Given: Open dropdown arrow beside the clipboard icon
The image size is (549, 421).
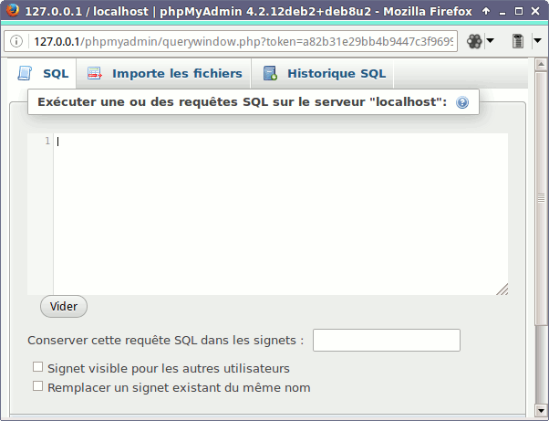Looking at the screenshot, I should [x=537, y=41].
